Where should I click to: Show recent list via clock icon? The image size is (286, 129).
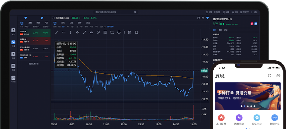pos(42,18)
